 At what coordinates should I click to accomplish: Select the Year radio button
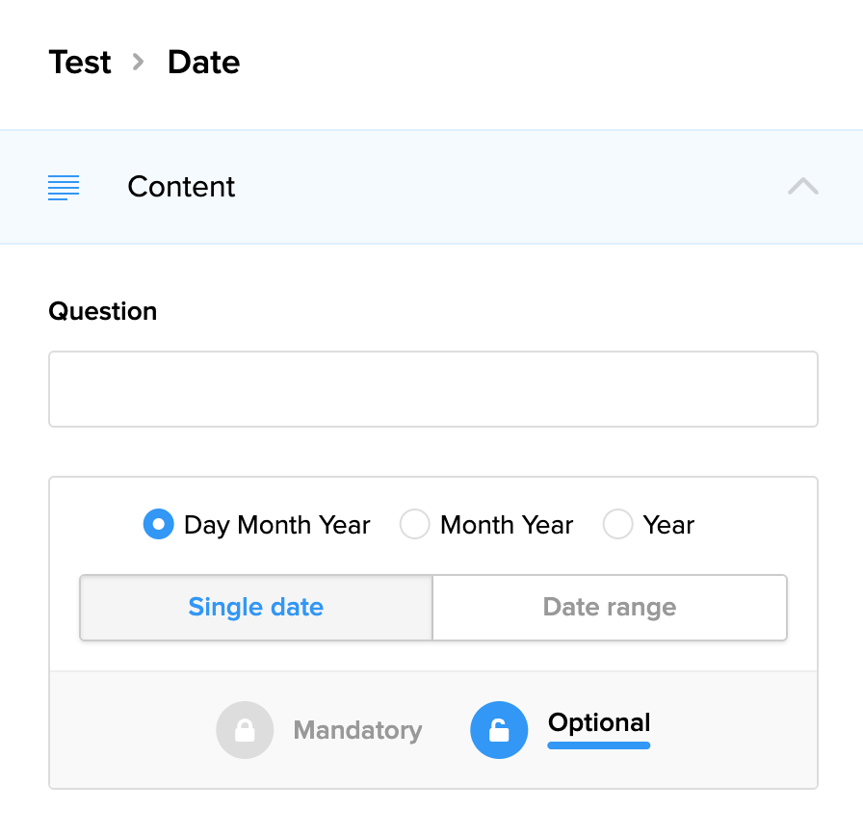[x=617, y=525]
